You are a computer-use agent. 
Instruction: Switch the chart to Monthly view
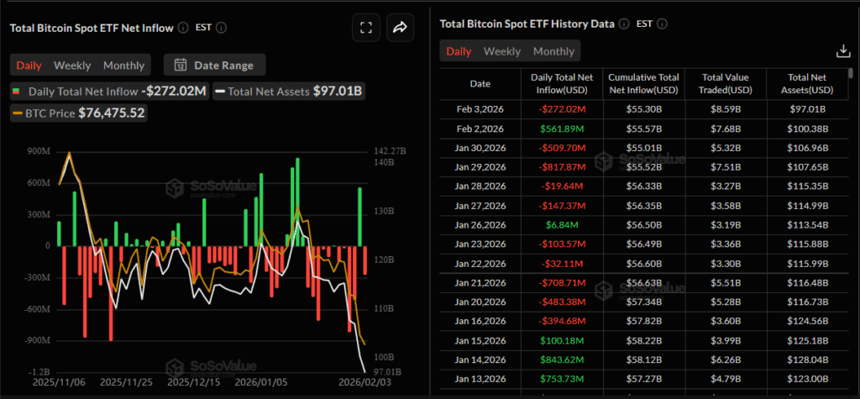click(x=123, y=65)
